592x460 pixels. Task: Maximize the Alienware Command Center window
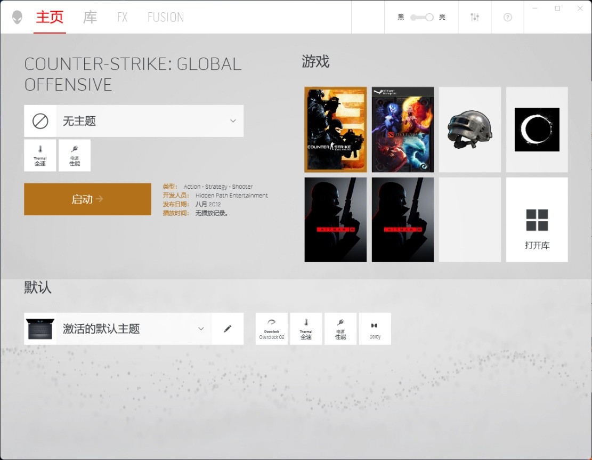tap(557, 9)
